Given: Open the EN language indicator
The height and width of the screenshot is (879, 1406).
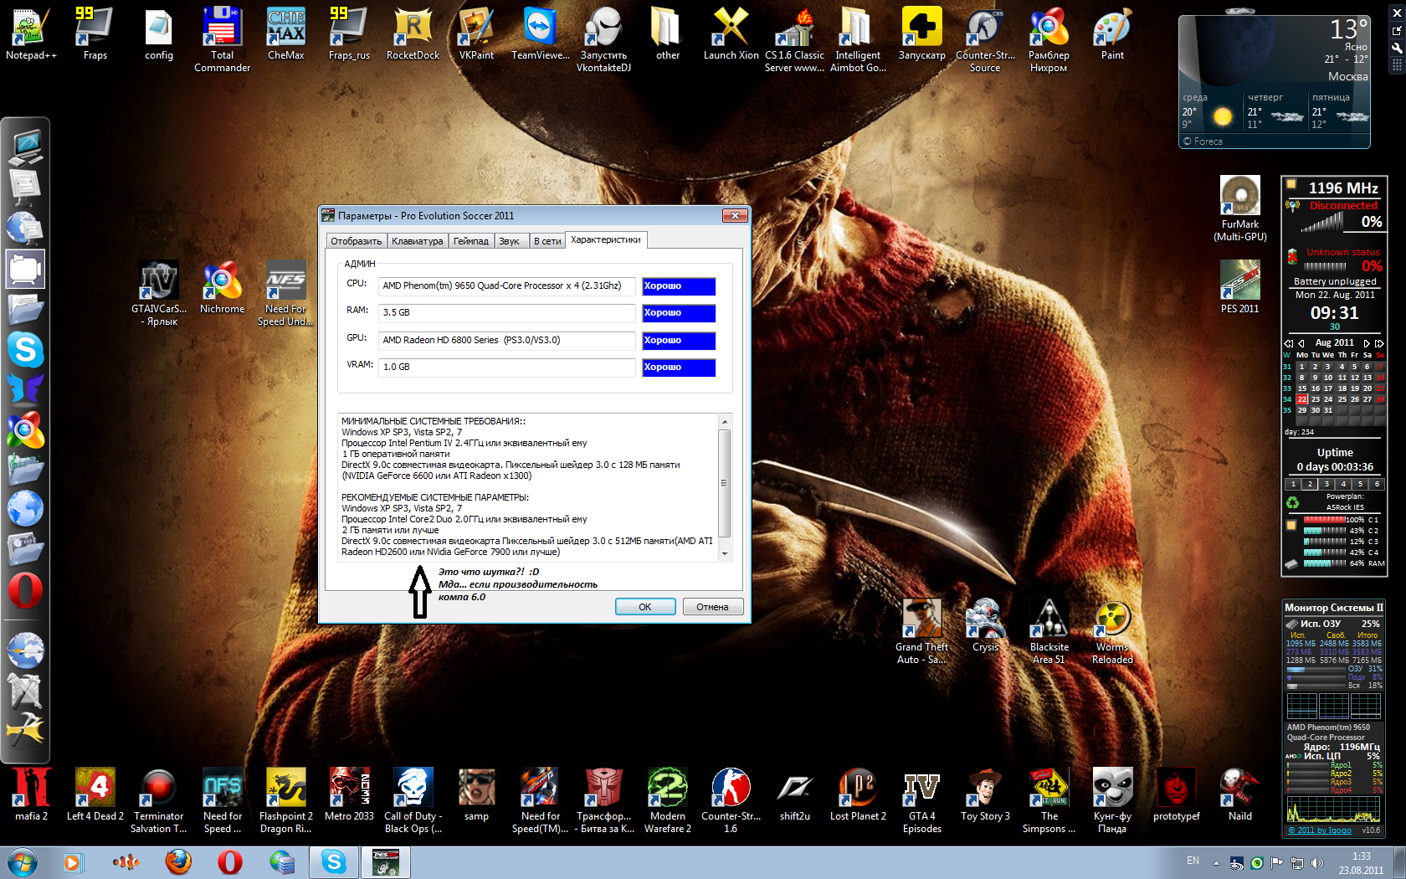Looking at the screenshot, I should click(x=1193, y=861).
